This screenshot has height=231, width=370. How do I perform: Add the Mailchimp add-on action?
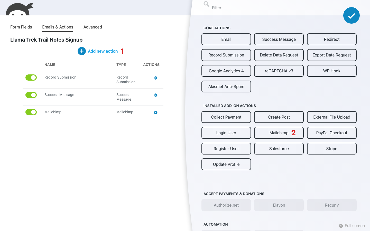pos(279,133)
